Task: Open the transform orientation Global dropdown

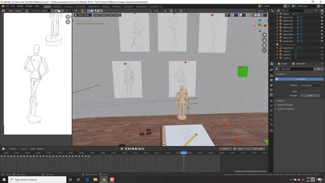Action: click(156, 11)
